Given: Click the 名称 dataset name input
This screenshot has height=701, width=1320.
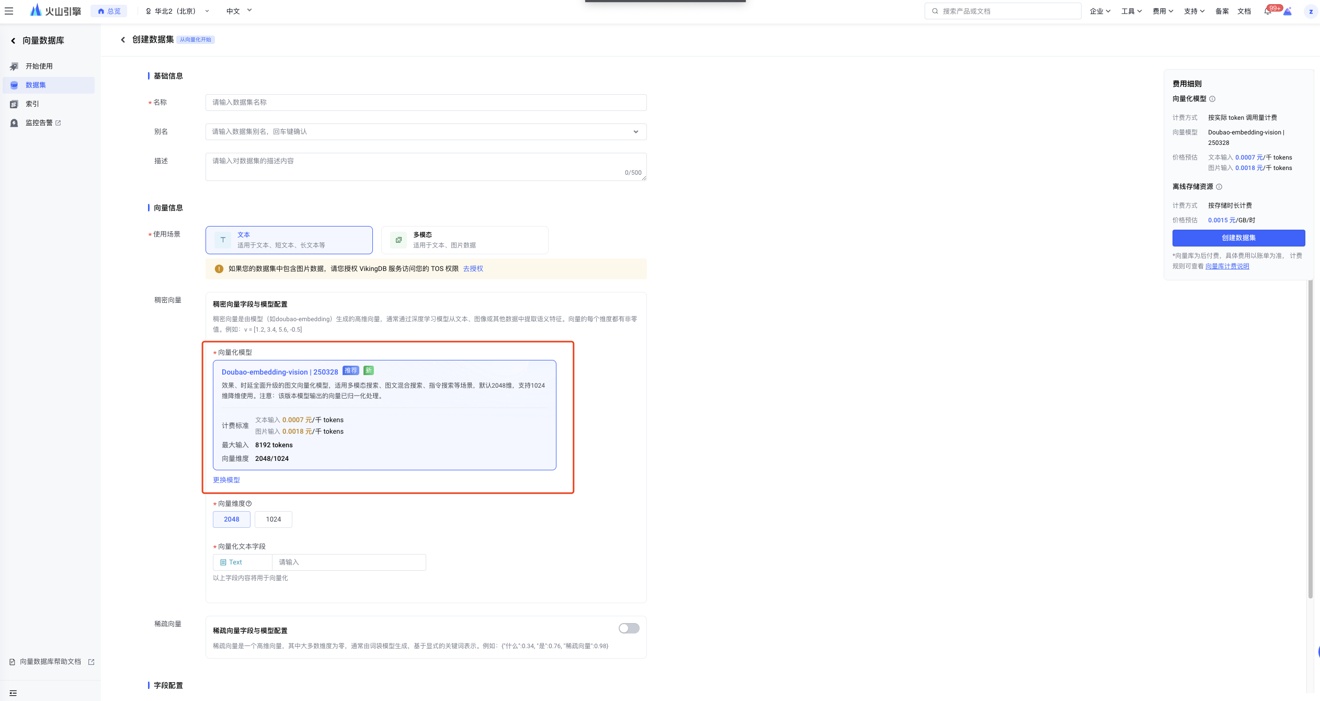Looking at the screenshot, I should coord(426,103).
